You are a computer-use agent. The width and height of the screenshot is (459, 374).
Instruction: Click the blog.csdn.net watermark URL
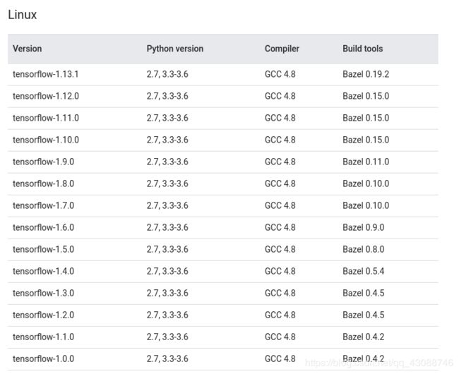click(x=379, y=363)
